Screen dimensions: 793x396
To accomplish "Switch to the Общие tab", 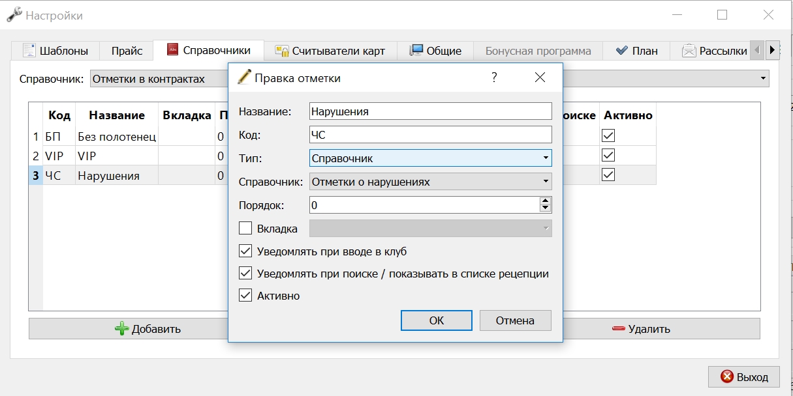I will (435, 51).
